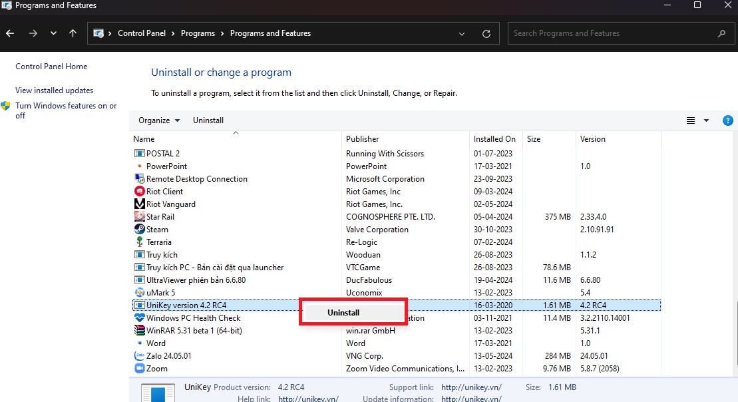Select the Riot Vanguard icon

pyautogui.click(x=139, y=204)
